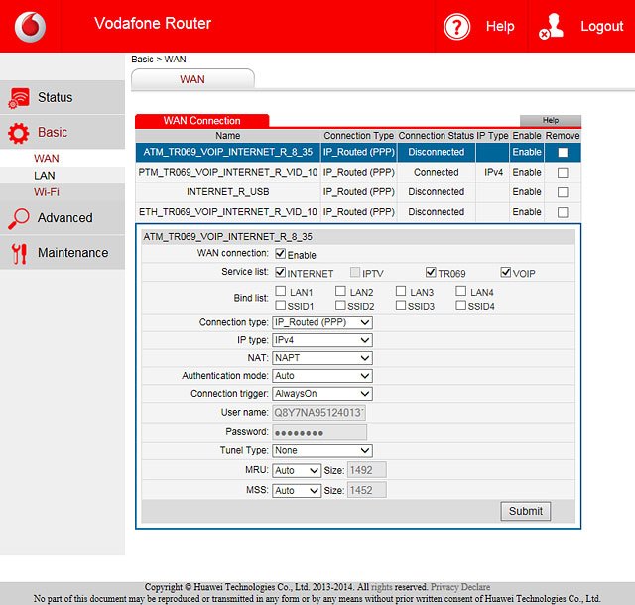635x605 pixels.
Task: Open the Privacy Declare link
Action: [459, 587]
